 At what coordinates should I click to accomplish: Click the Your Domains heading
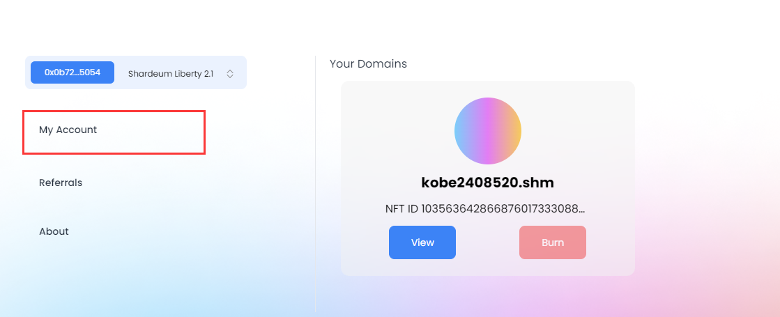coord(368,63)
